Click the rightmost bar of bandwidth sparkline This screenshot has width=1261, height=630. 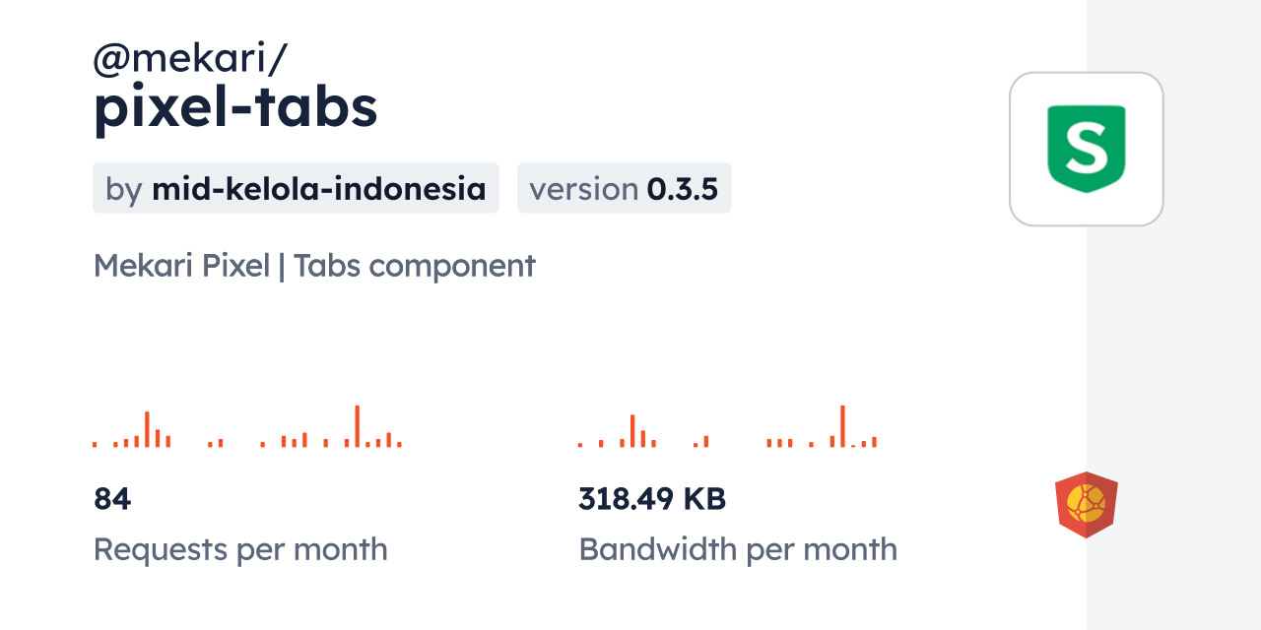pos(874,442)
